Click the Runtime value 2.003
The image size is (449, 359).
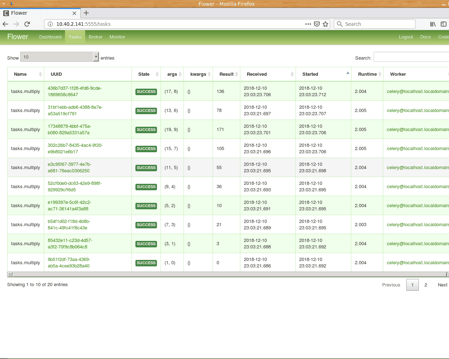pos(361,225)
